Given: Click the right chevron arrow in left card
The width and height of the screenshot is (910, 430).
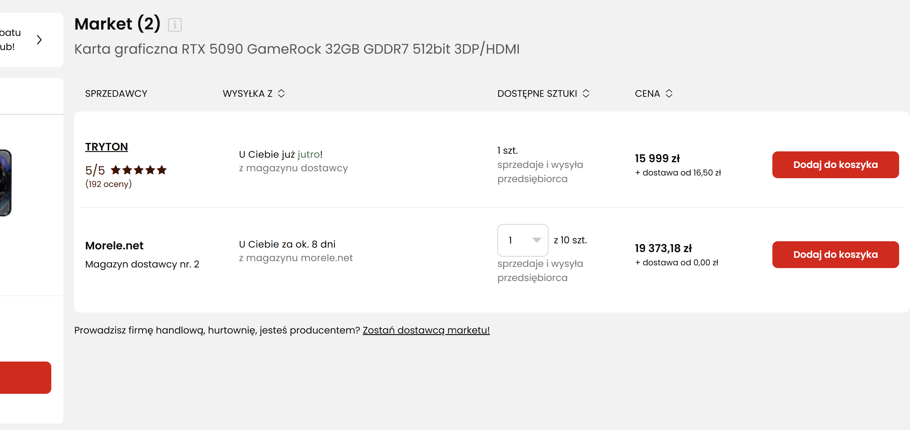Looking at the screenshot, I should 39,40.
